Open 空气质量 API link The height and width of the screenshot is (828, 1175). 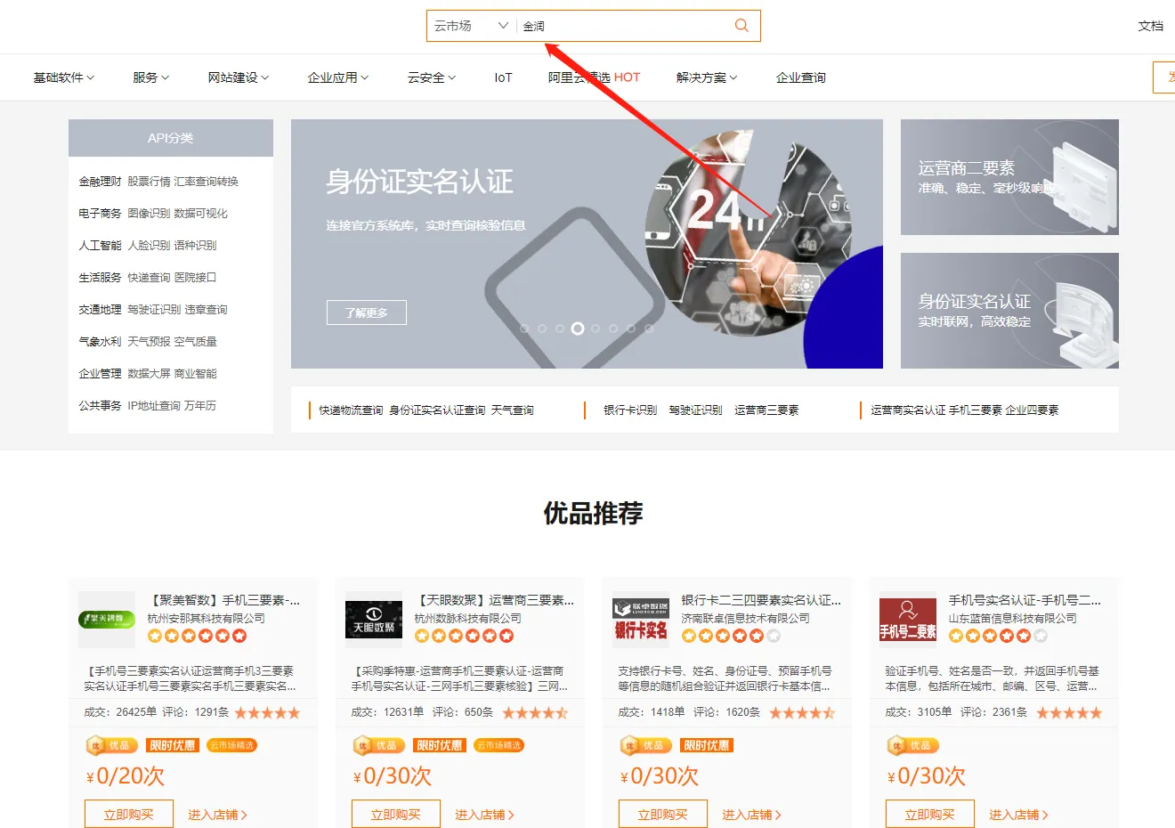pos(196,342)
